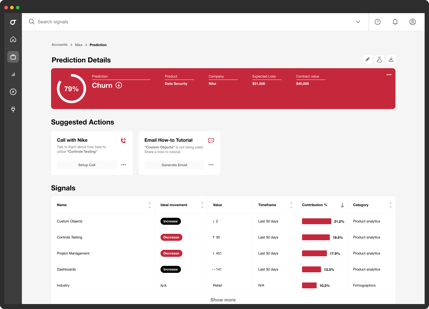Click Decrease badge for Project Management

171,253
